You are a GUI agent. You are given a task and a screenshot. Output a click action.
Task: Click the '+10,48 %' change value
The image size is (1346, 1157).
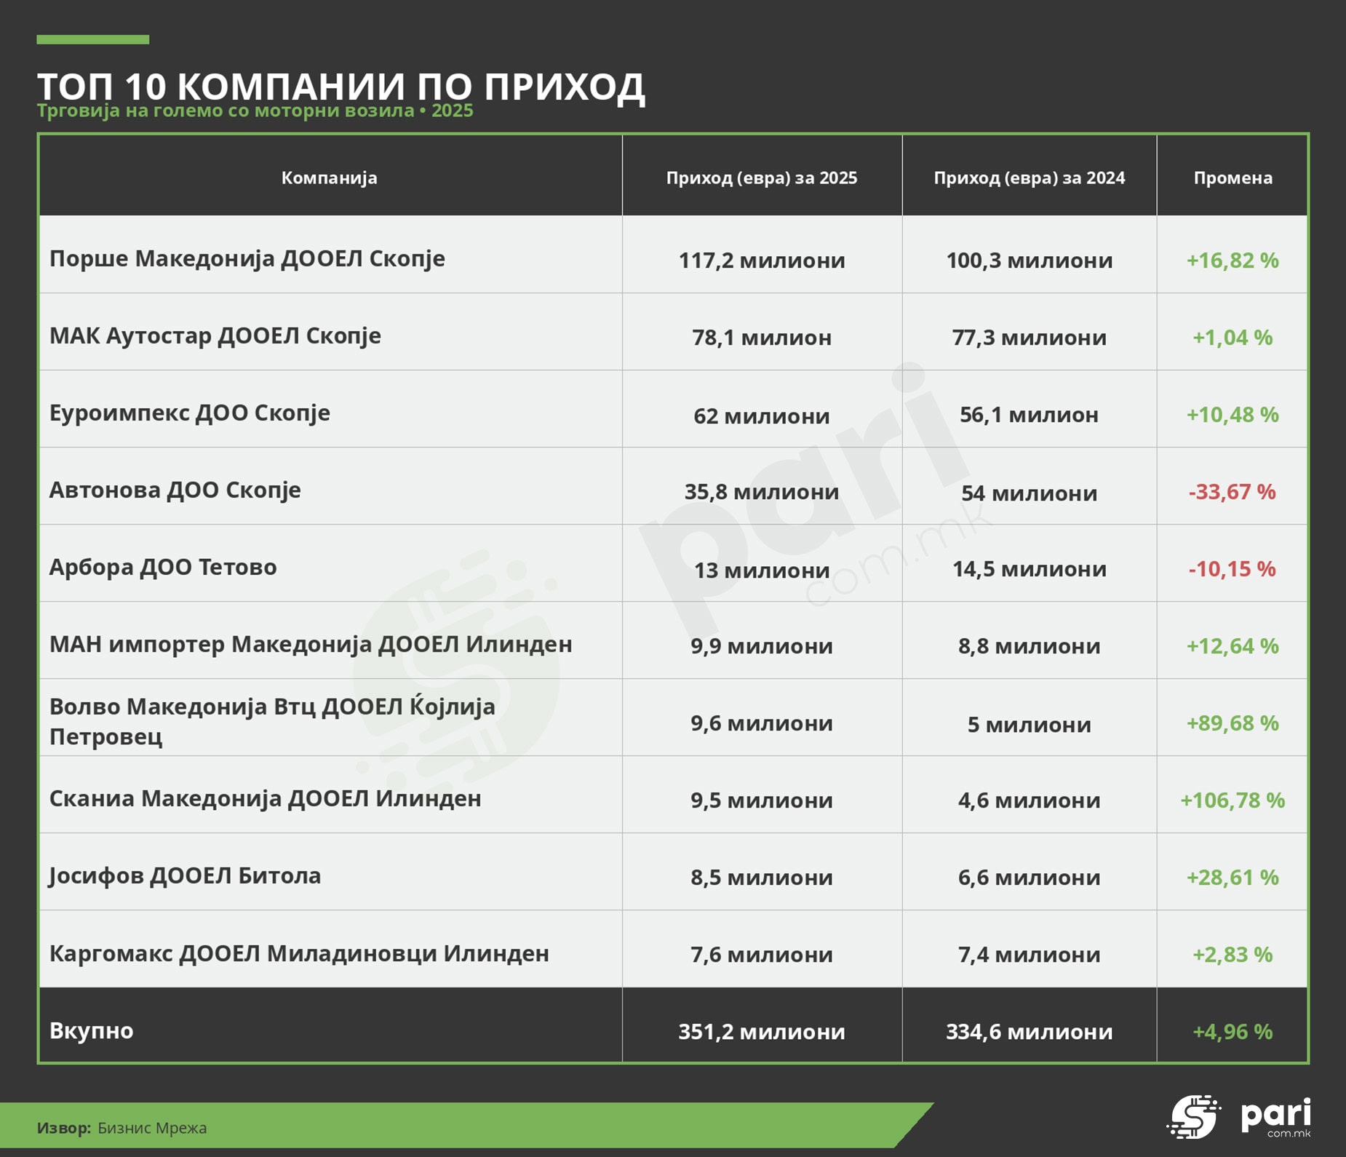(1232, 415)
